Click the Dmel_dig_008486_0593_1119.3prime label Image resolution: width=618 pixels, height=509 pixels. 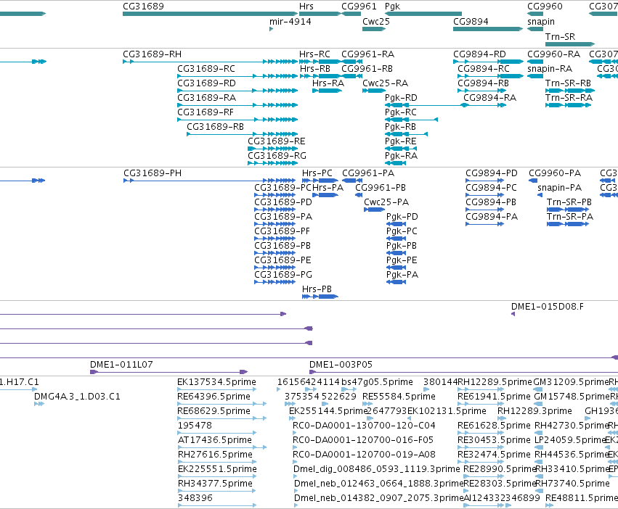(377, 469)
